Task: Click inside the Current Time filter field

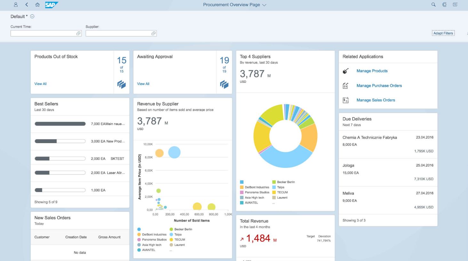Action: 42,33
